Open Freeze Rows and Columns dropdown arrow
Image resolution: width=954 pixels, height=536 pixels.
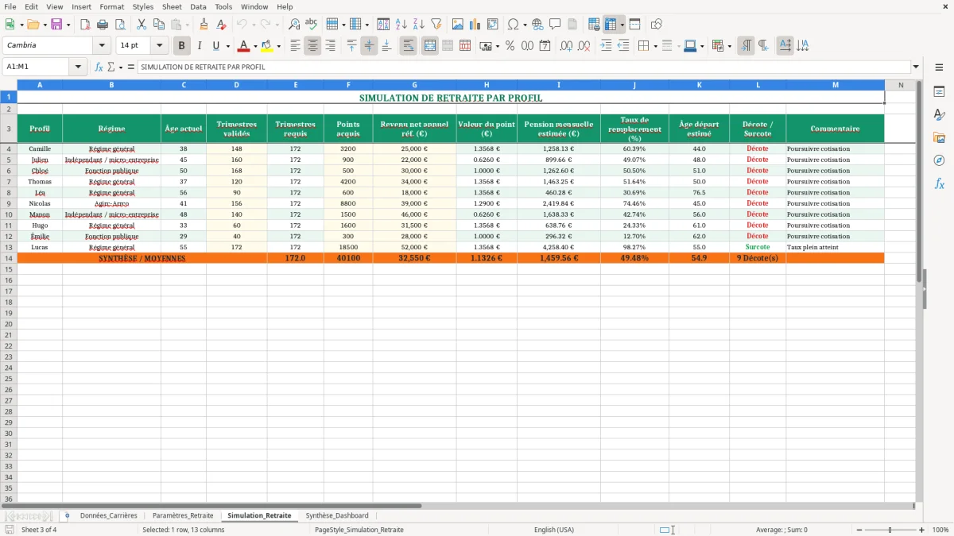coord(622,25)
